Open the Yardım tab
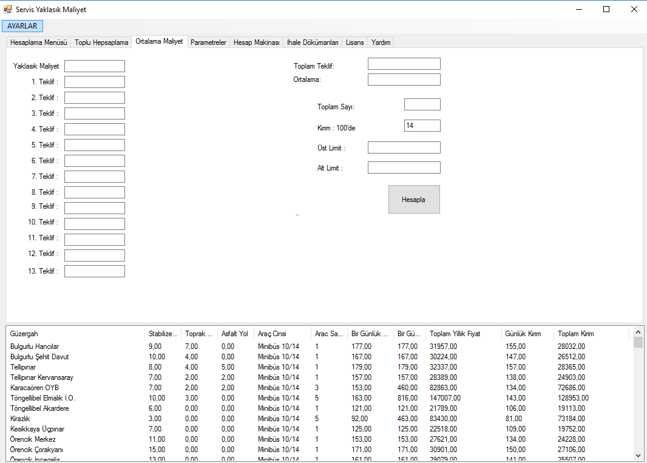Viewport: 647px width, 463px height. pyautogui.click(x=381, y=42)
